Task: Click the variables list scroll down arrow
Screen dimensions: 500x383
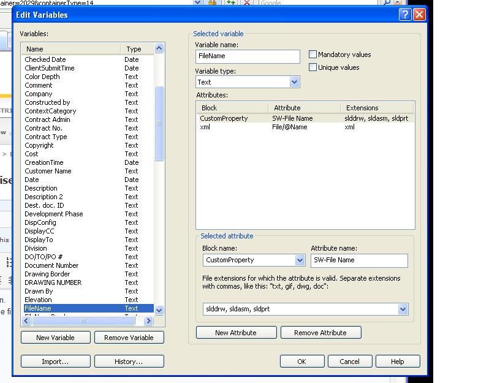Action: 159,310
